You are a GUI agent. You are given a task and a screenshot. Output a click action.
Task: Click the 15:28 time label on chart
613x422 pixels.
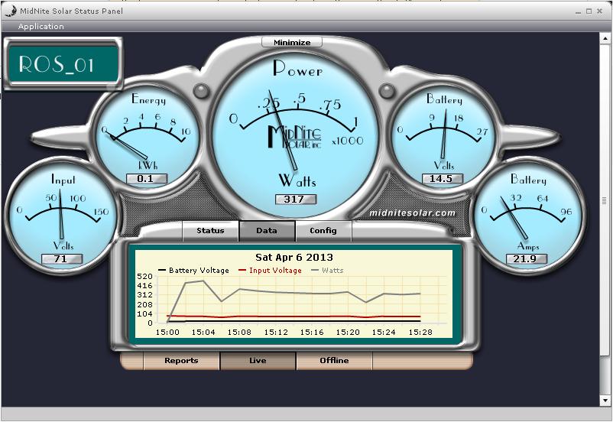(420, 333)
